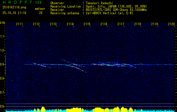Click time axis label 2118
The height and width of the screenshot is (112, 177).
[138, 24]
